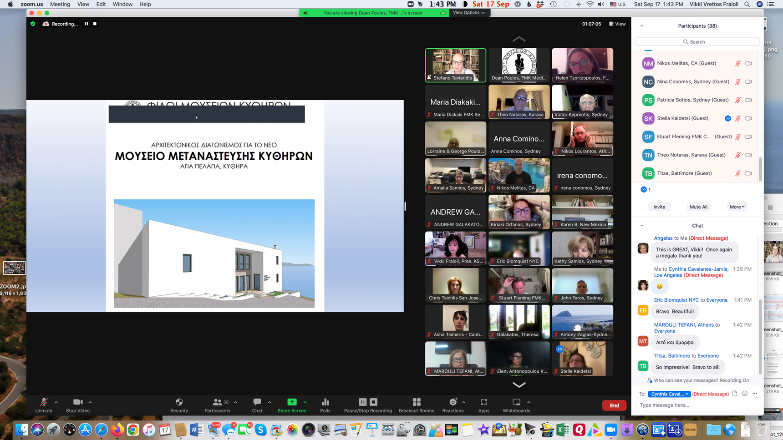Viewport: 783px width, 440px height.
Task: Open the chat recipient dropdown
Action: click(x=669, y=394)
